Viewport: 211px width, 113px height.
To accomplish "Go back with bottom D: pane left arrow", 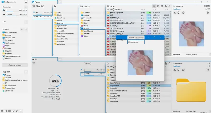I will [x=108, y=66].
